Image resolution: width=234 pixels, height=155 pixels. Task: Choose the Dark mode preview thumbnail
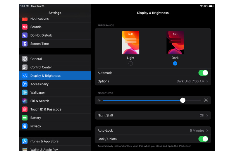(x=175, y=43)
